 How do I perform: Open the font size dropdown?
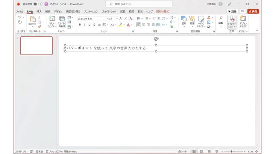point(117,19)
